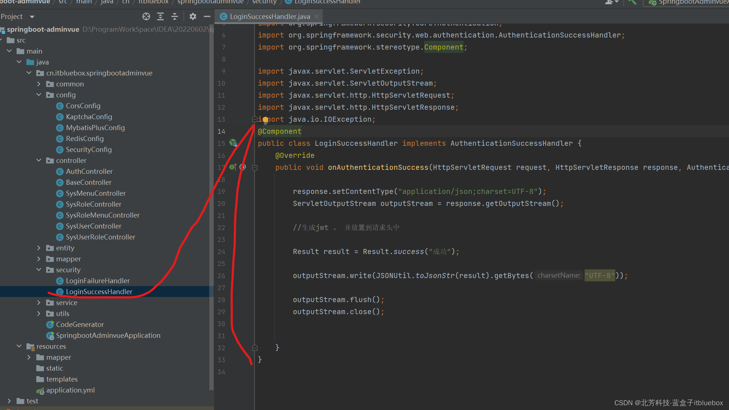
Task: Toggle method fold marker on line 17
Action: point(255,168)
